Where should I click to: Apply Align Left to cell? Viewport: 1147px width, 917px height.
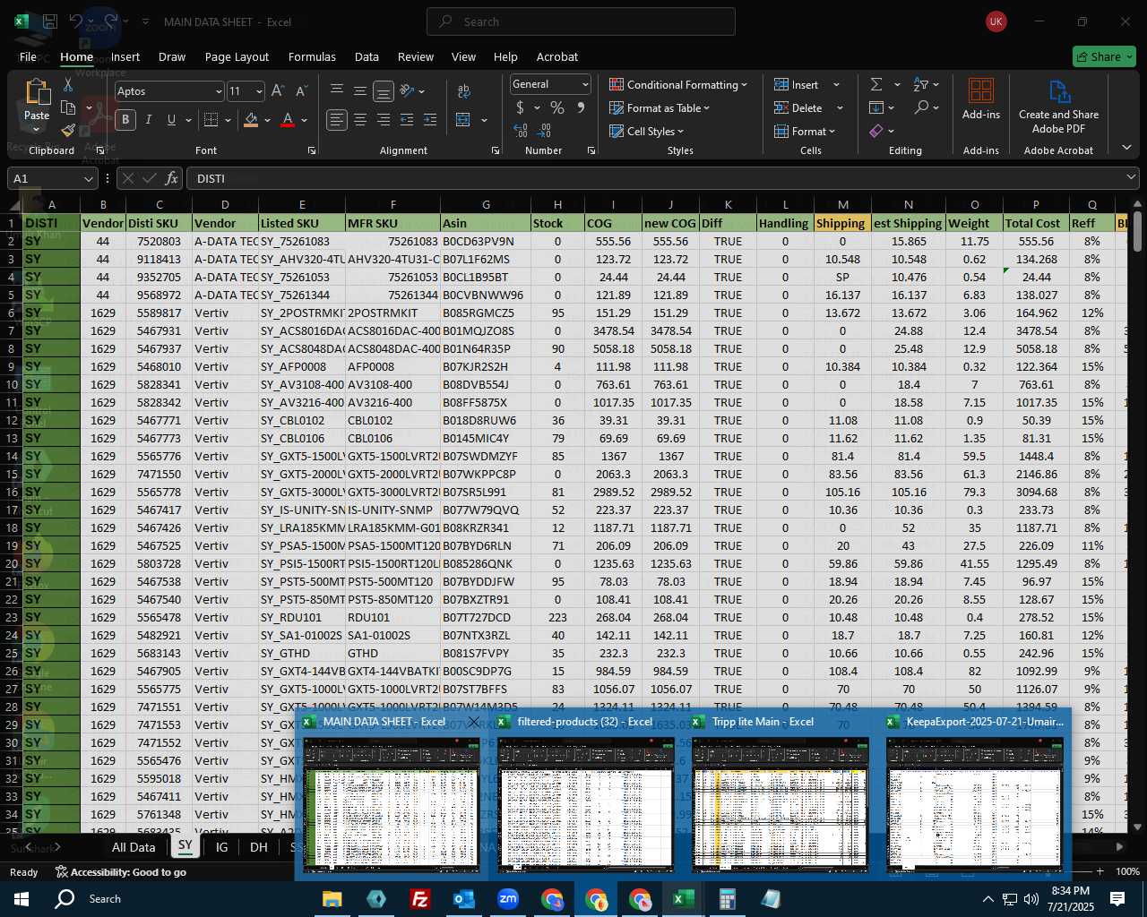(337, 119)
